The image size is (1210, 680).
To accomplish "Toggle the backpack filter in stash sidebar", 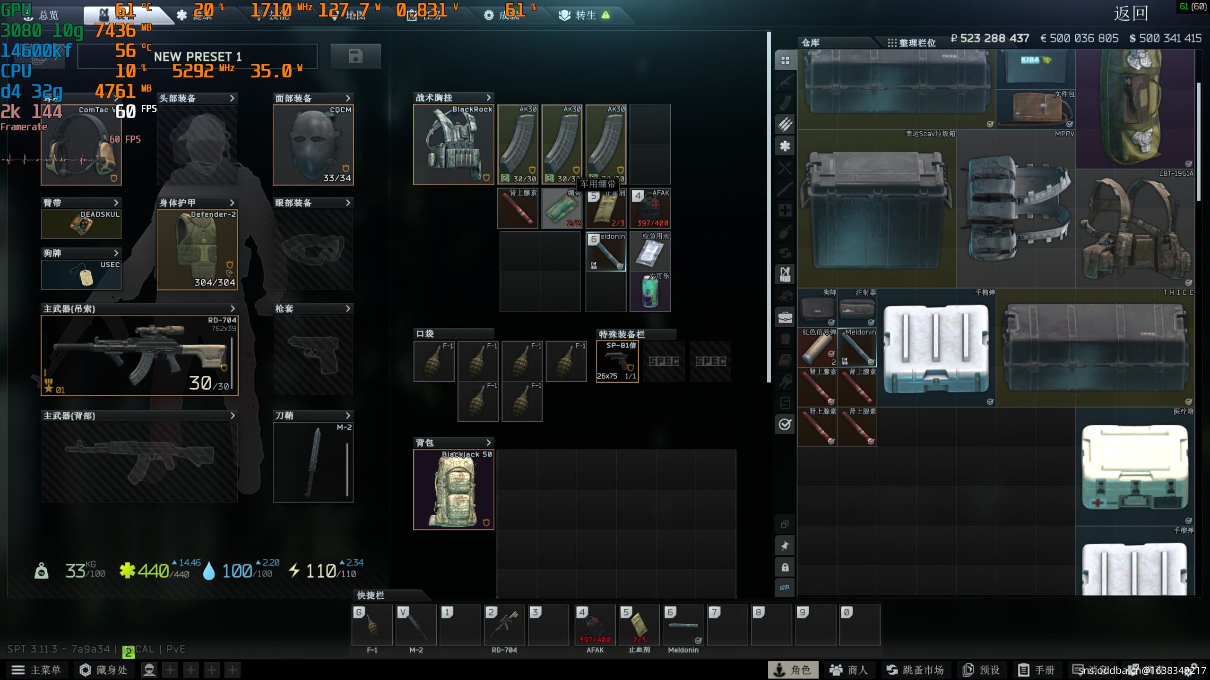I will pos(785,339).
